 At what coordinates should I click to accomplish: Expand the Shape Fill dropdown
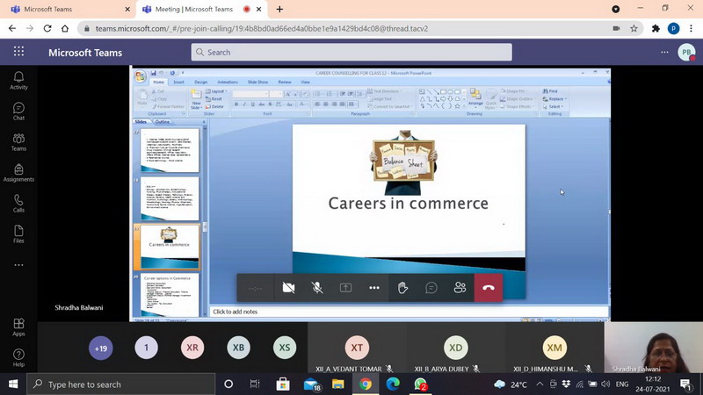point(514,91)
